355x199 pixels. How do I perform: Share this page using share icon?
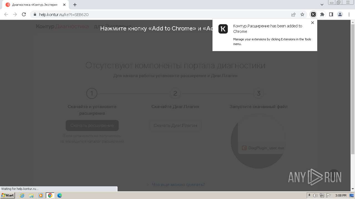pos(293,14)
